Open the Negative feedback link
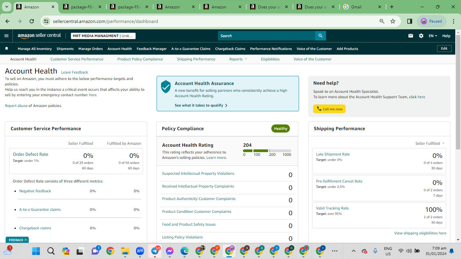The width and height of the screenshot is (461, 259). click(x=35, y=191)
